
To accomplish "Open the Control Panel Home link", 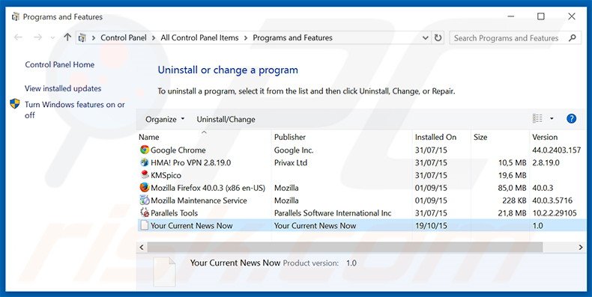I will pos(60,64).
